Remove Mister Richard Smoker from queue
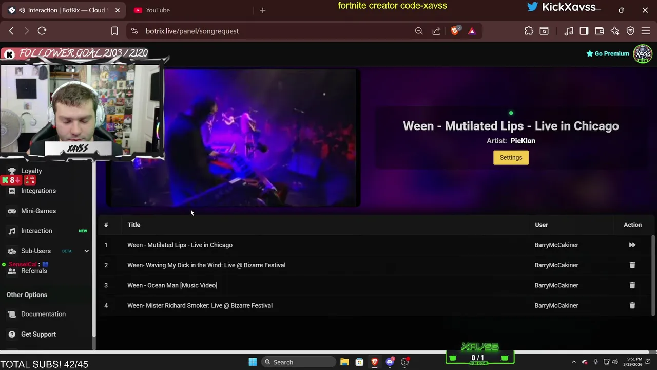This screenshot has height=370, width=657. [x=632, y=306]
